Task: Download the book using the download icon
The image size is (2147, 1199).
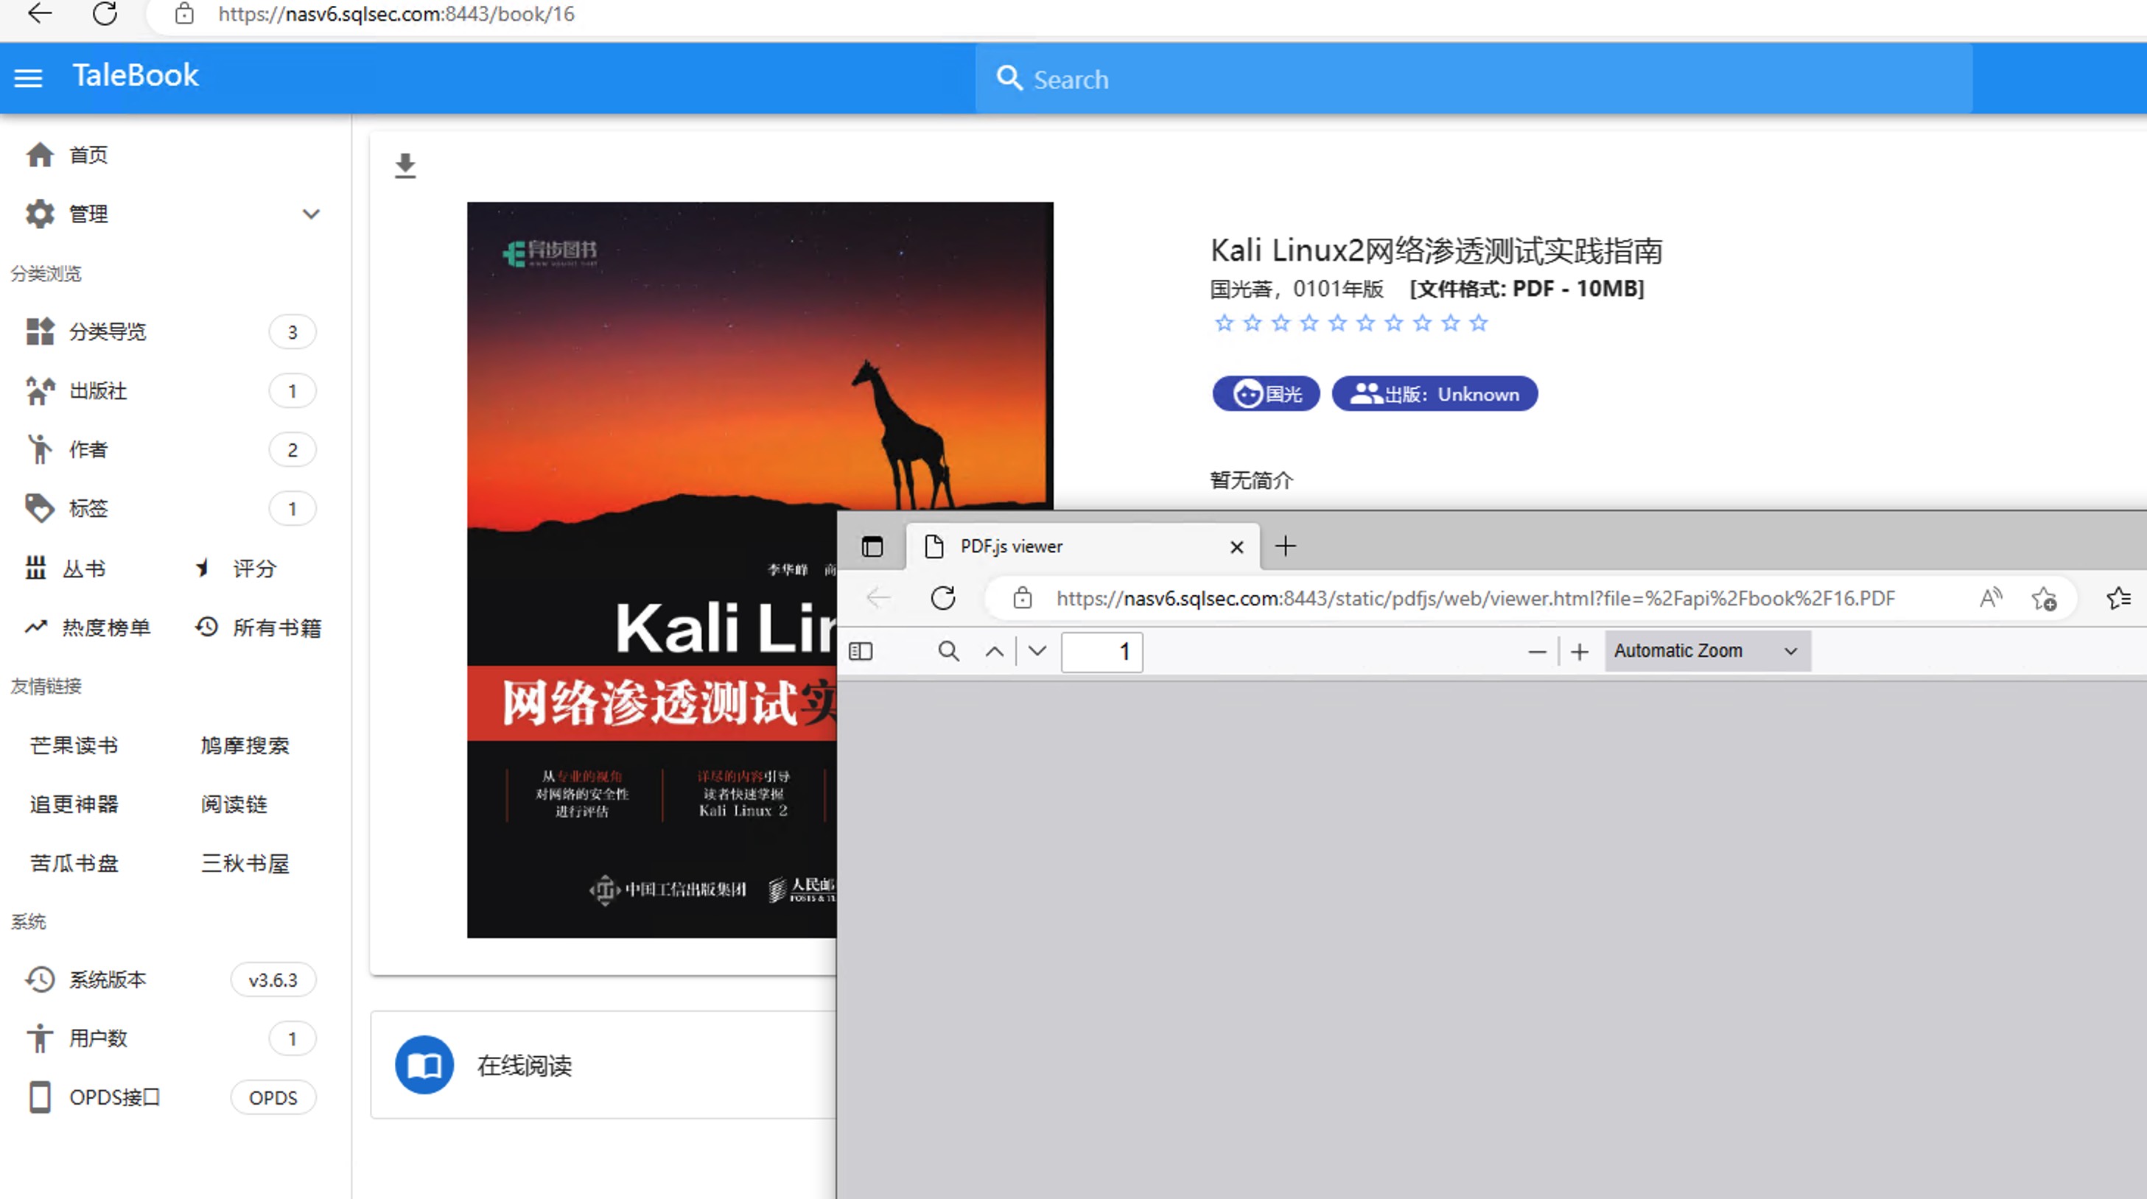Action: coord(406,166)
